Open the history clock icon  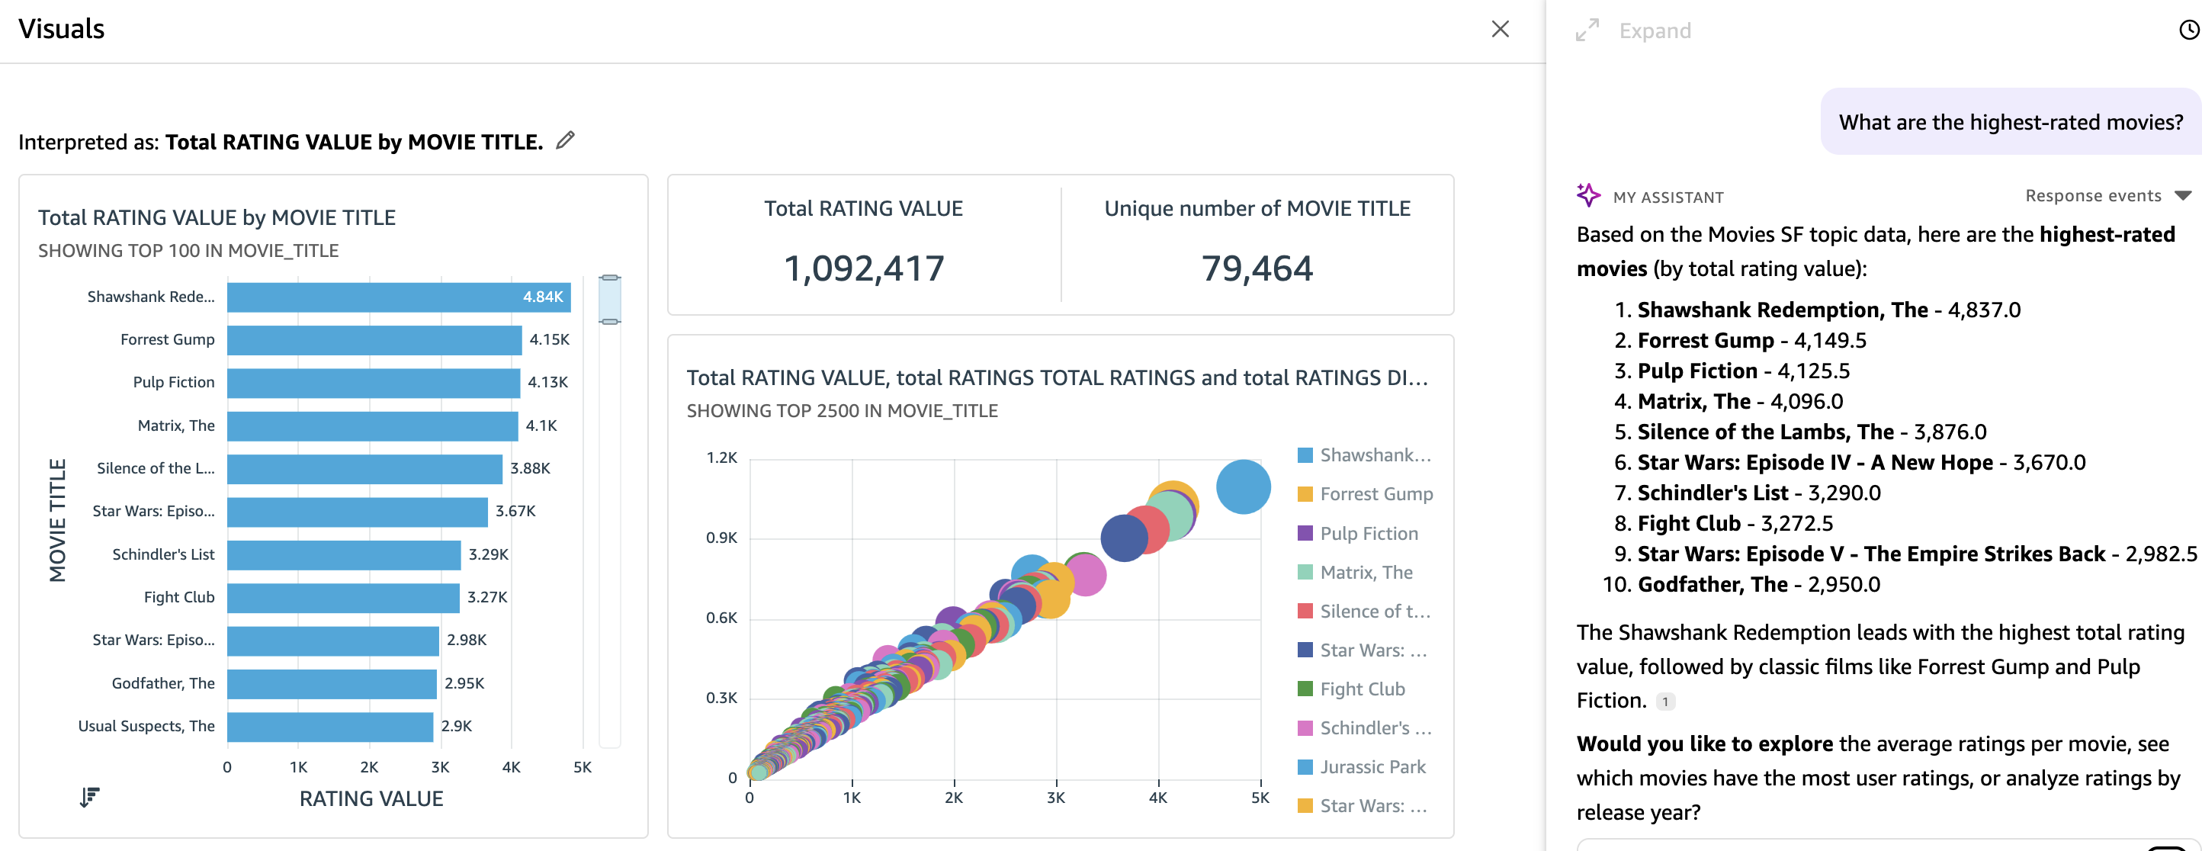pyautogui.click(x=2189, y=30)
